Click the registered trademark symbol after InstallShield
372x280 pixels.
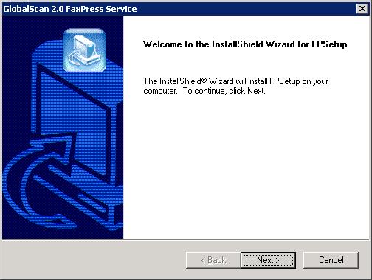click(204, 80)
